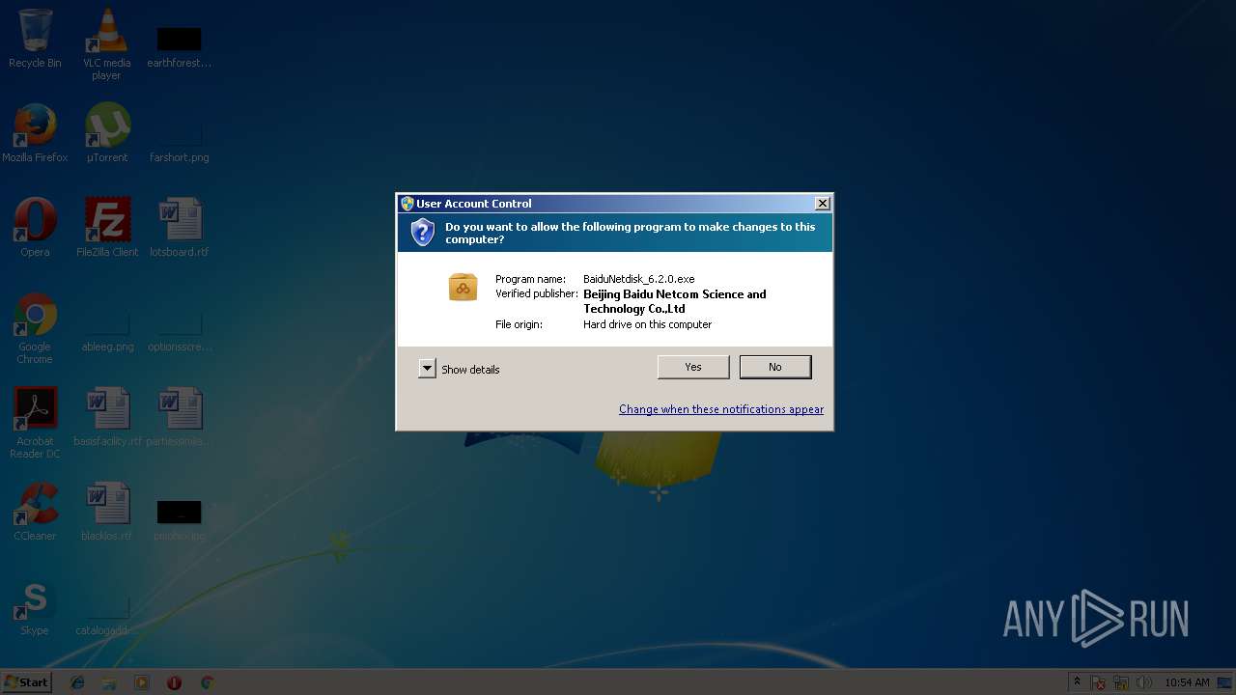This screenshot has height=695, width=1236.
Task: Click the UAC shield question icon
Action: point(422,233)
